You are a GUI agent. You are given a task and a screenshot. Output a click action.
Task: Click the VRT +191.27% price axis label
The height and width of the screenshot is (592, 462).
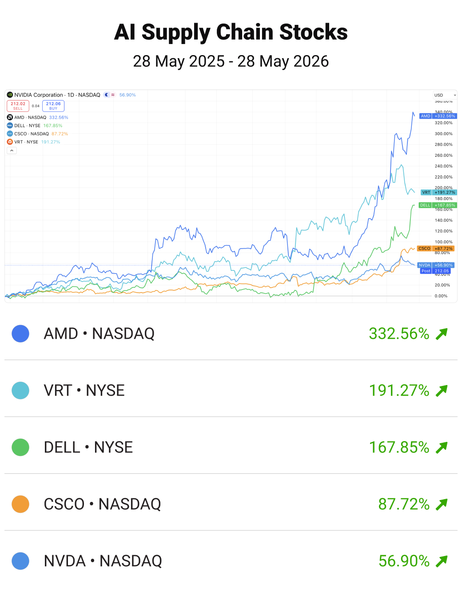(x=438, y=192)
